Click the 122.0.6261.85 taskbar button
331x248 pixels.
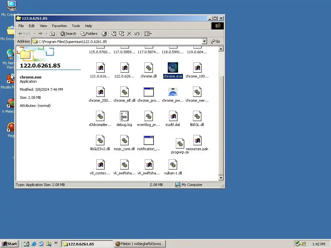(x=87, y=244)
